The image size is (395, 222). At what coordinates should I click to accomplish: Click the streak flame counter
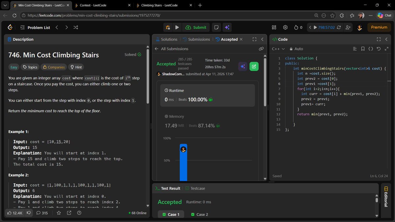298,27
